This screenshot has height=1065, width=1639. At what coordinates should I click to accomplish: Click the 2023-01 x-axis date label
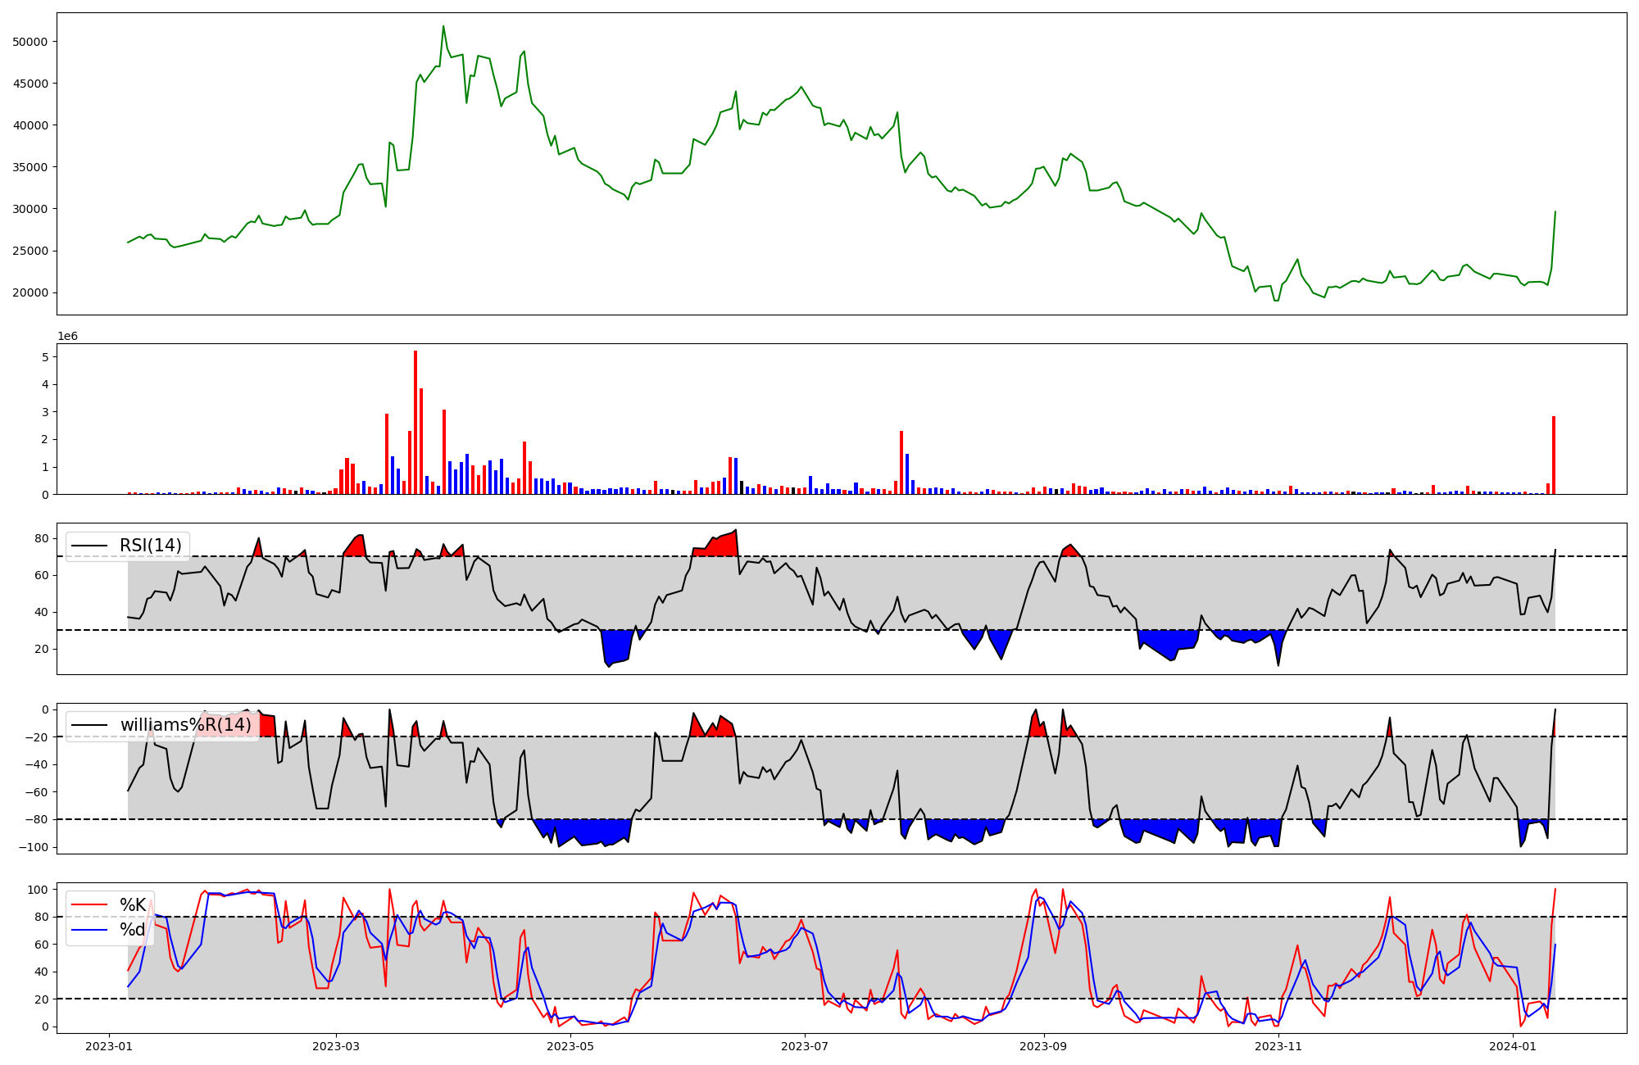coord(110,1046)
